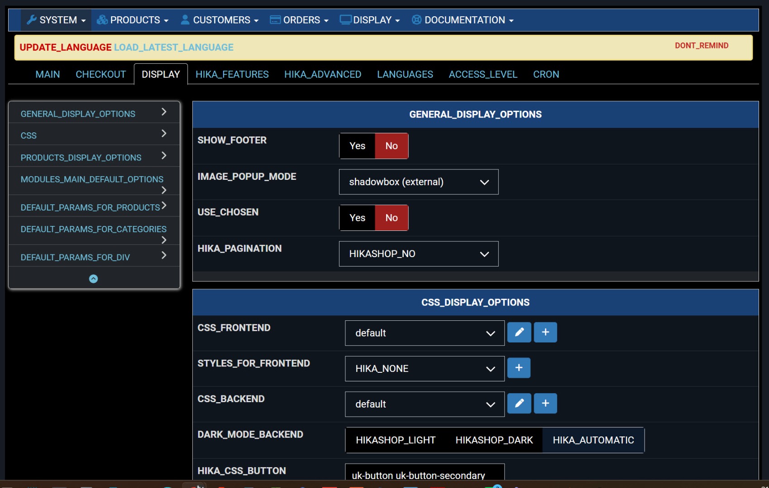
Task: Click the LOAD_LATEST_LANGUAGE link
Action: tap(174, 47)
